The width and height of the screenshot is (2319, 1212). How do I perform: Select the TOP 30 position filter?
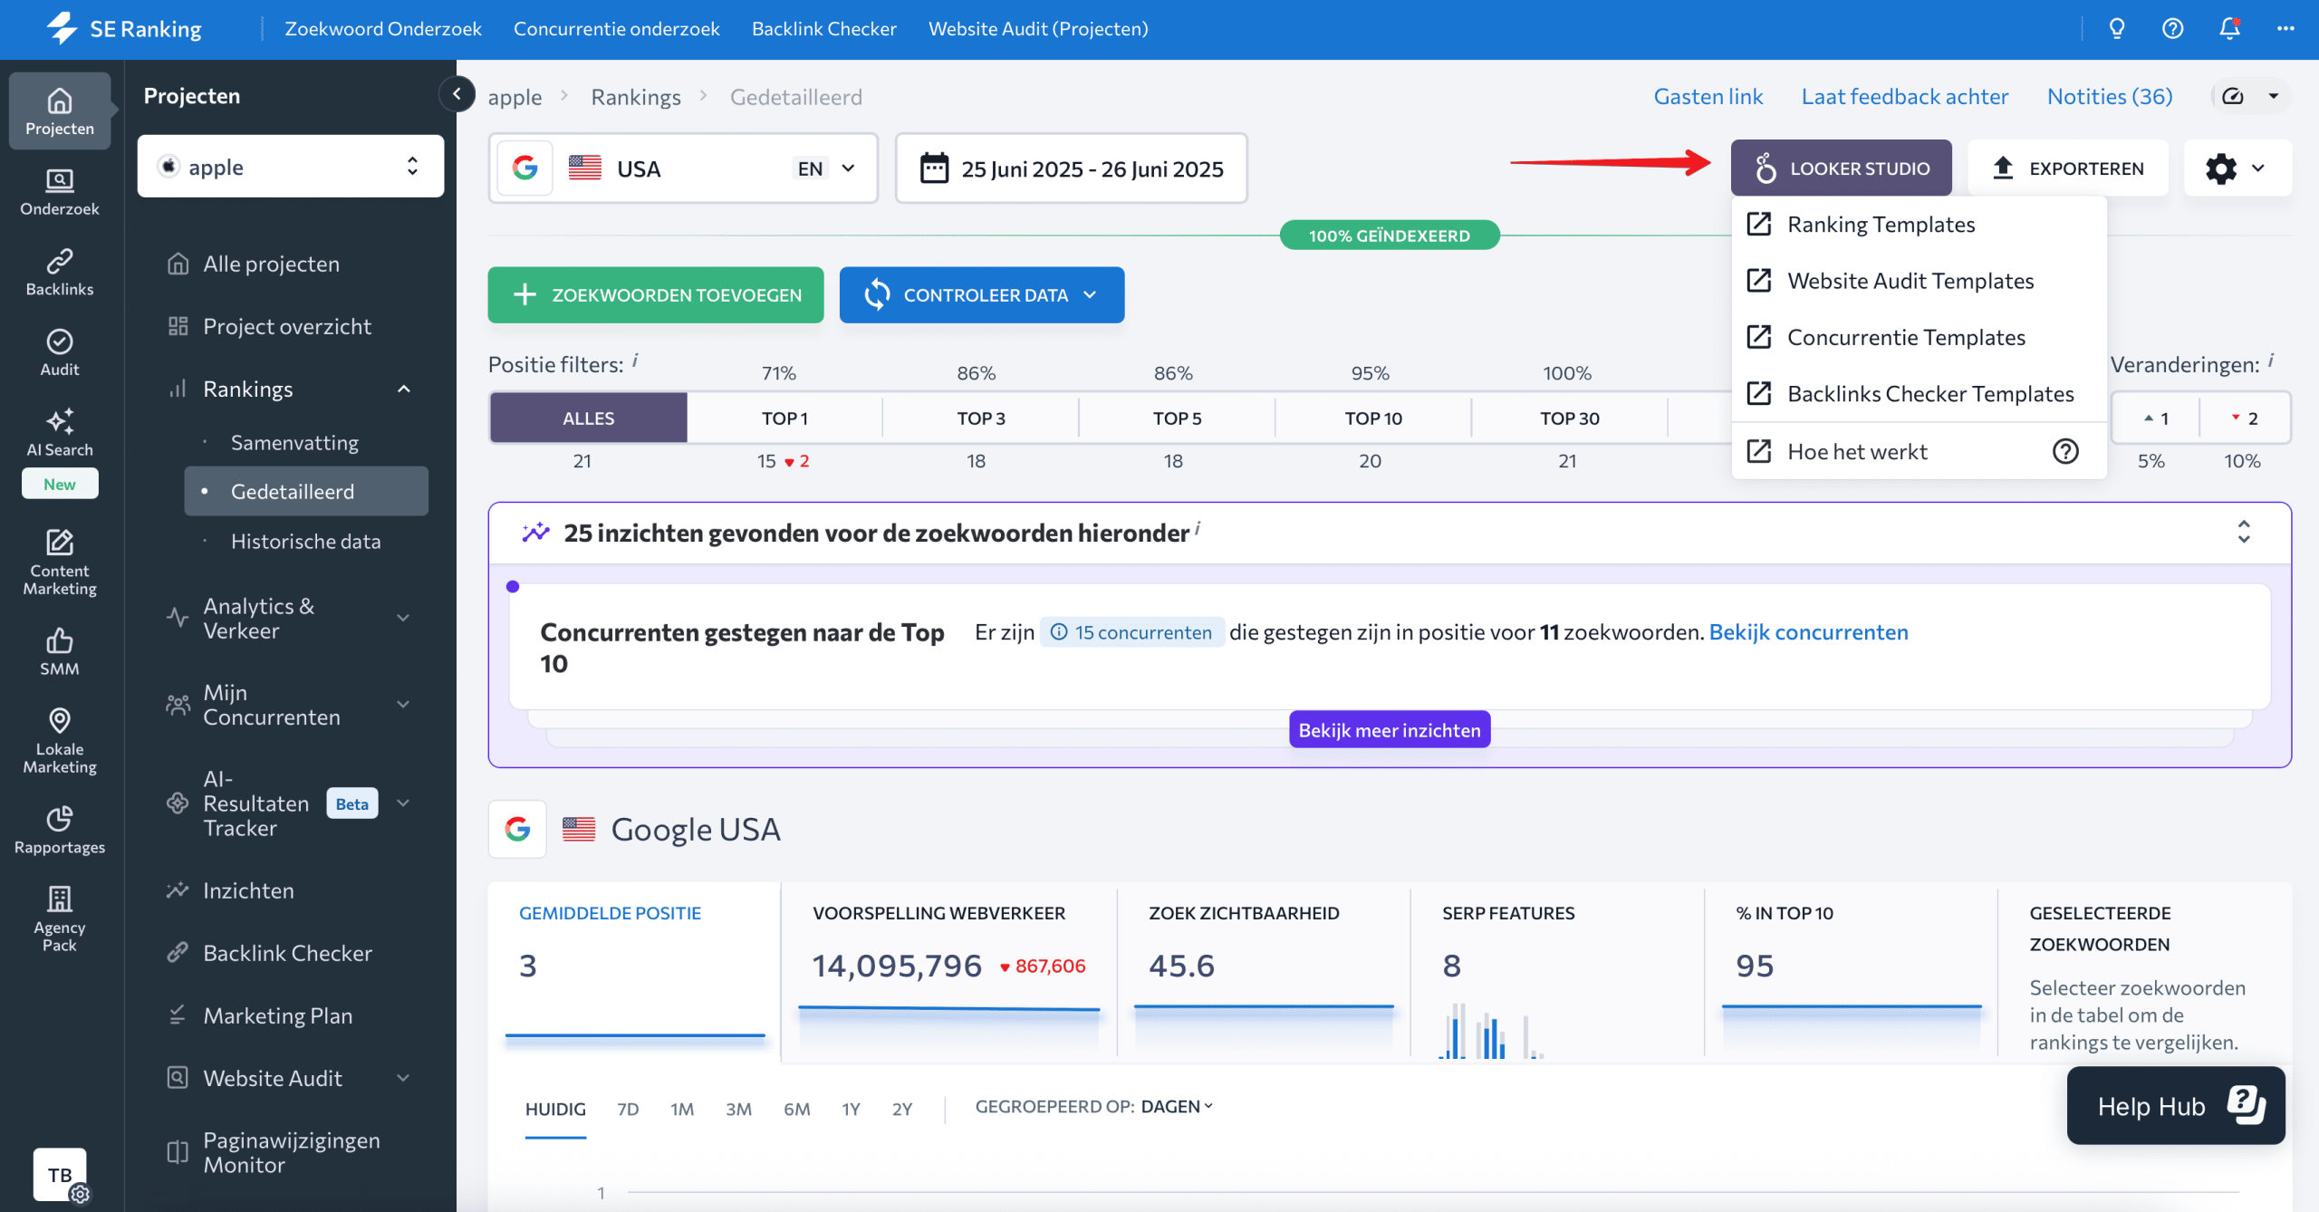pyautogui.click(x=1570, y=418)
